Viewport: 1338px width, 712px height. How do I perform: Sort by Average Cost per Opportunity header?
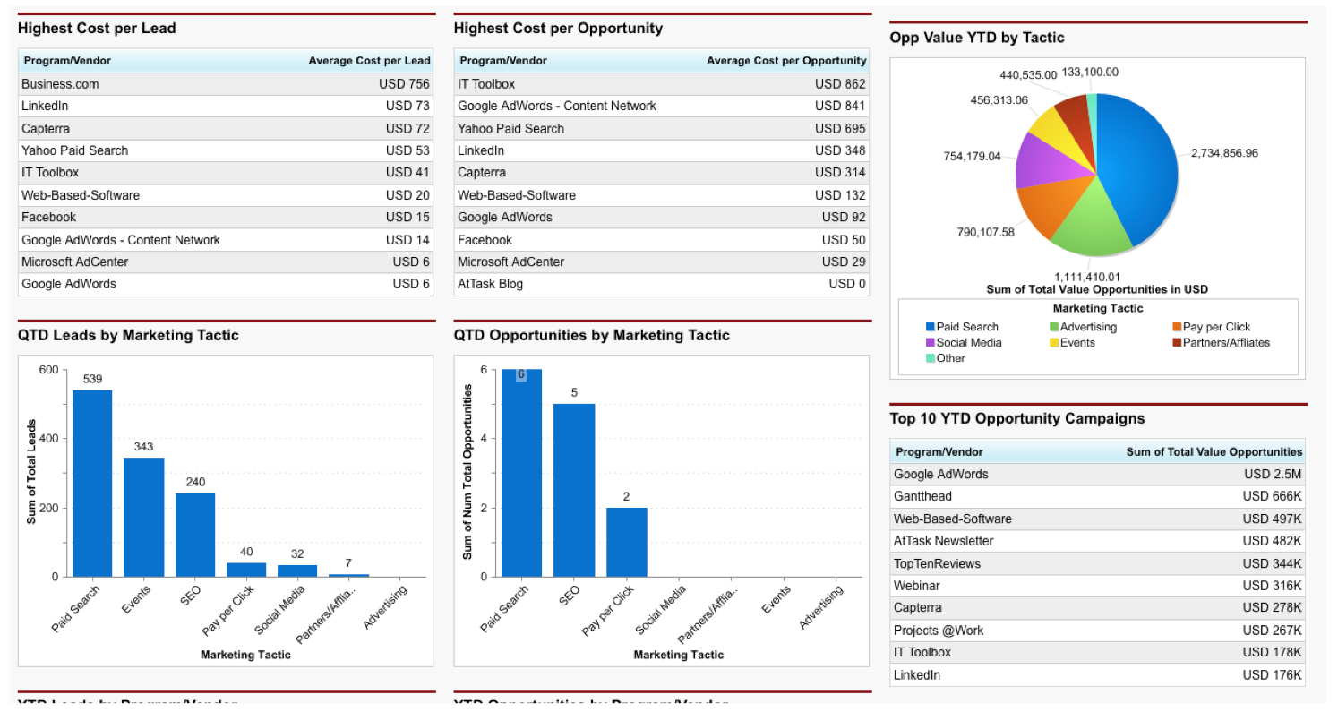pyautogui.click(x=785, y=61)
